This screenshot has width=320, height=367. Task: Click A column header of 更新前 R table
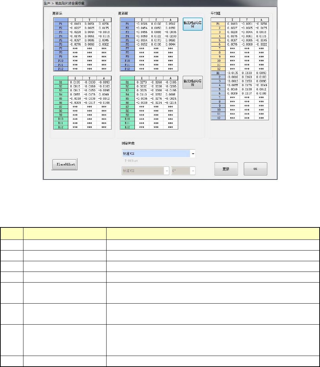click(171, 78)
